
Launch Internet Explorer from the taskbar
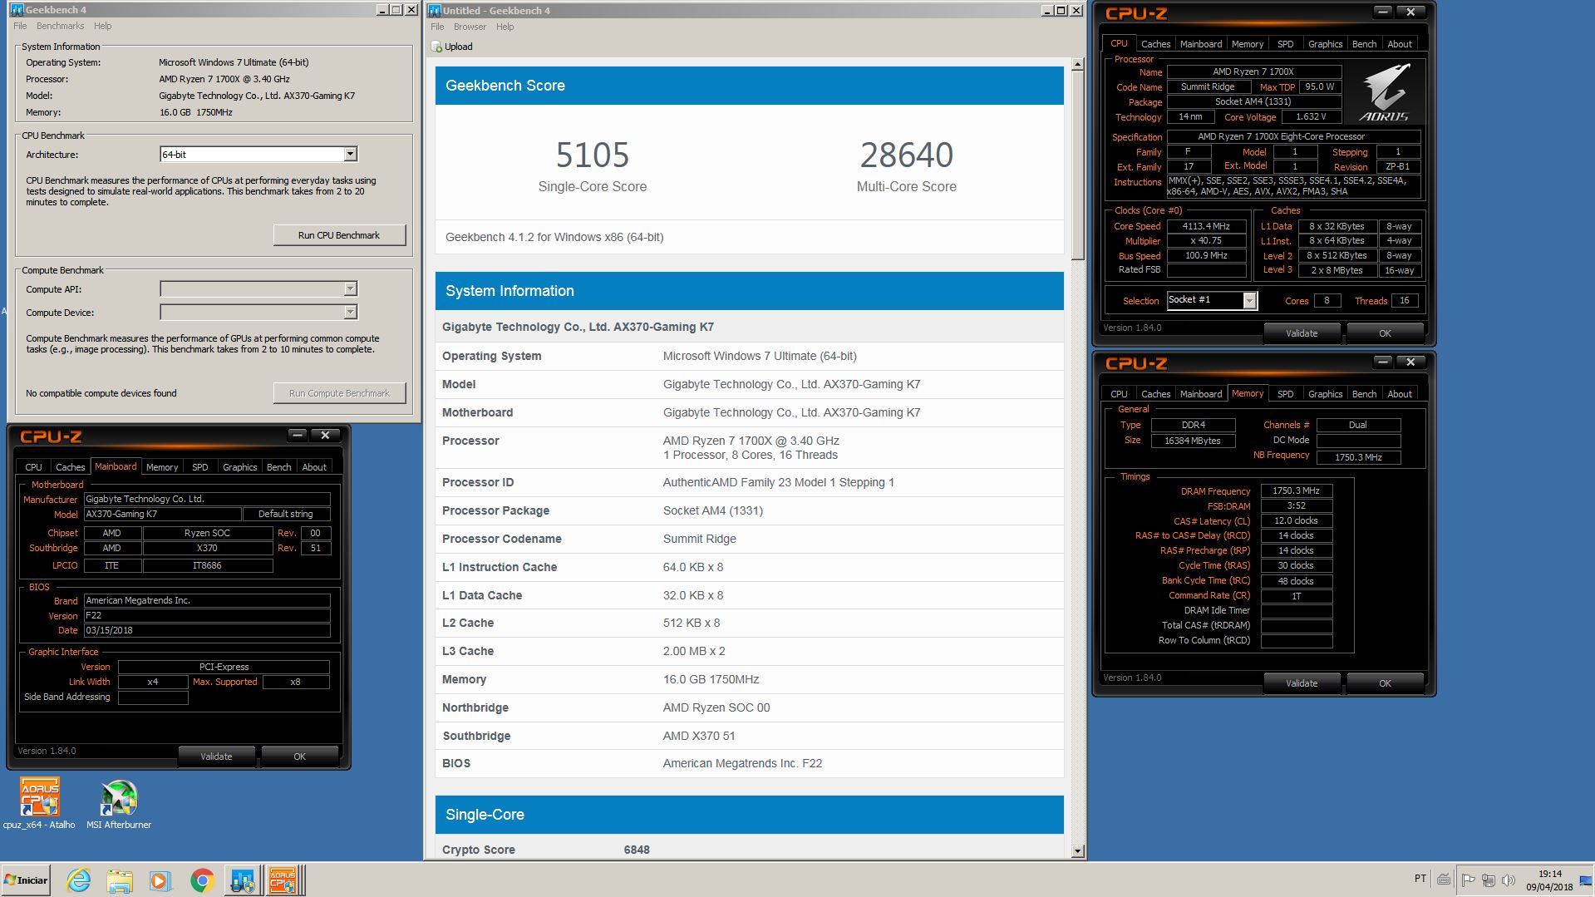pos(79,880)
